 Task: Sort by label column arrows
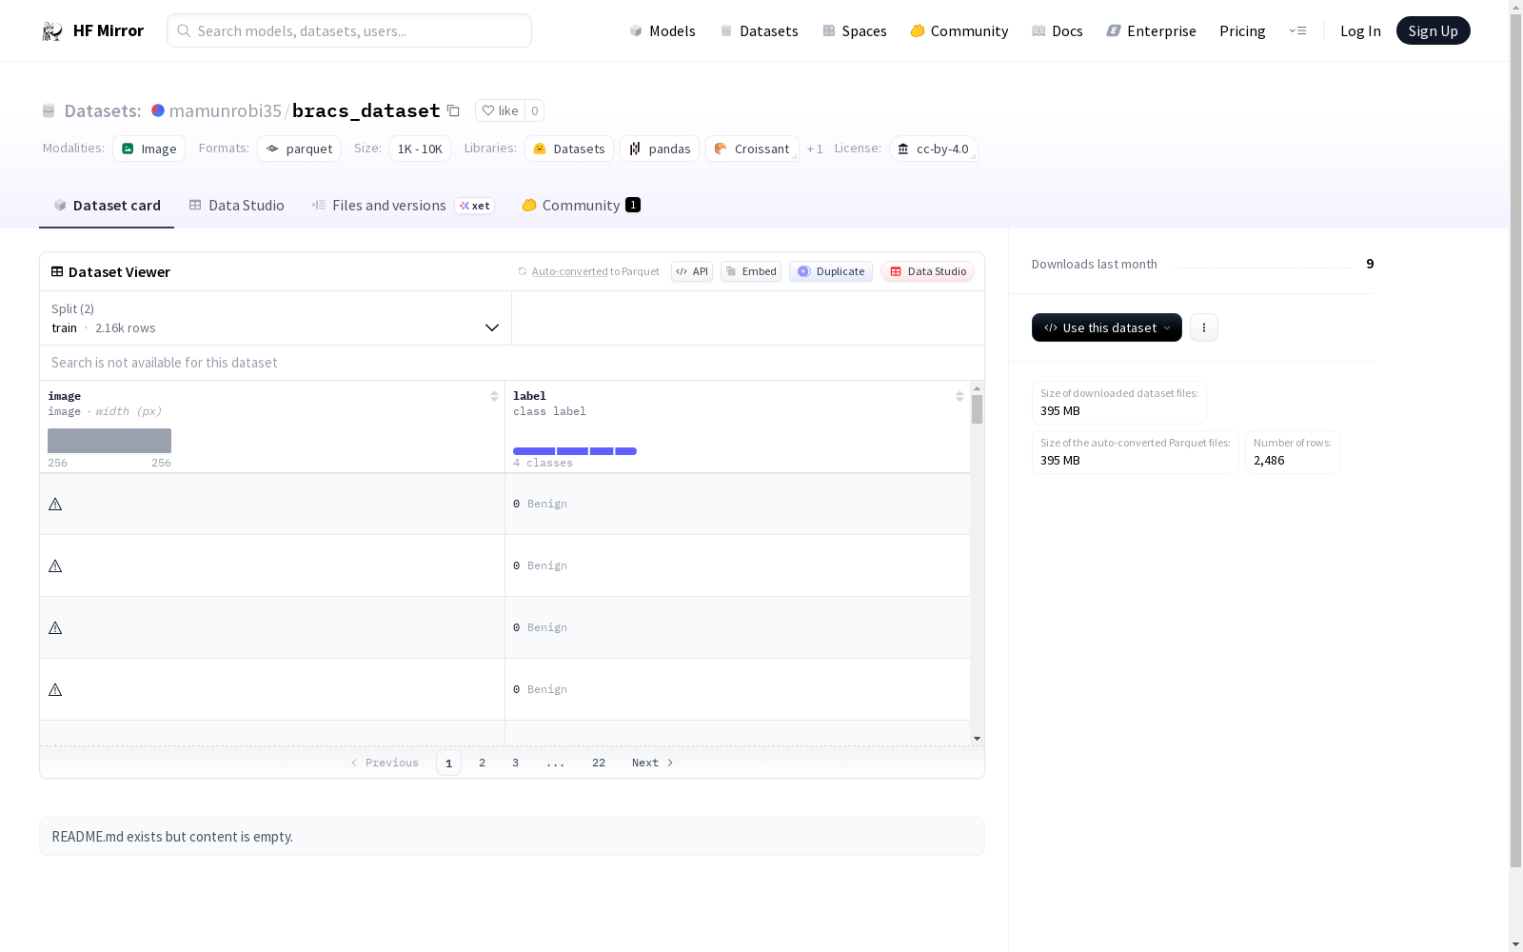[959, 396]
